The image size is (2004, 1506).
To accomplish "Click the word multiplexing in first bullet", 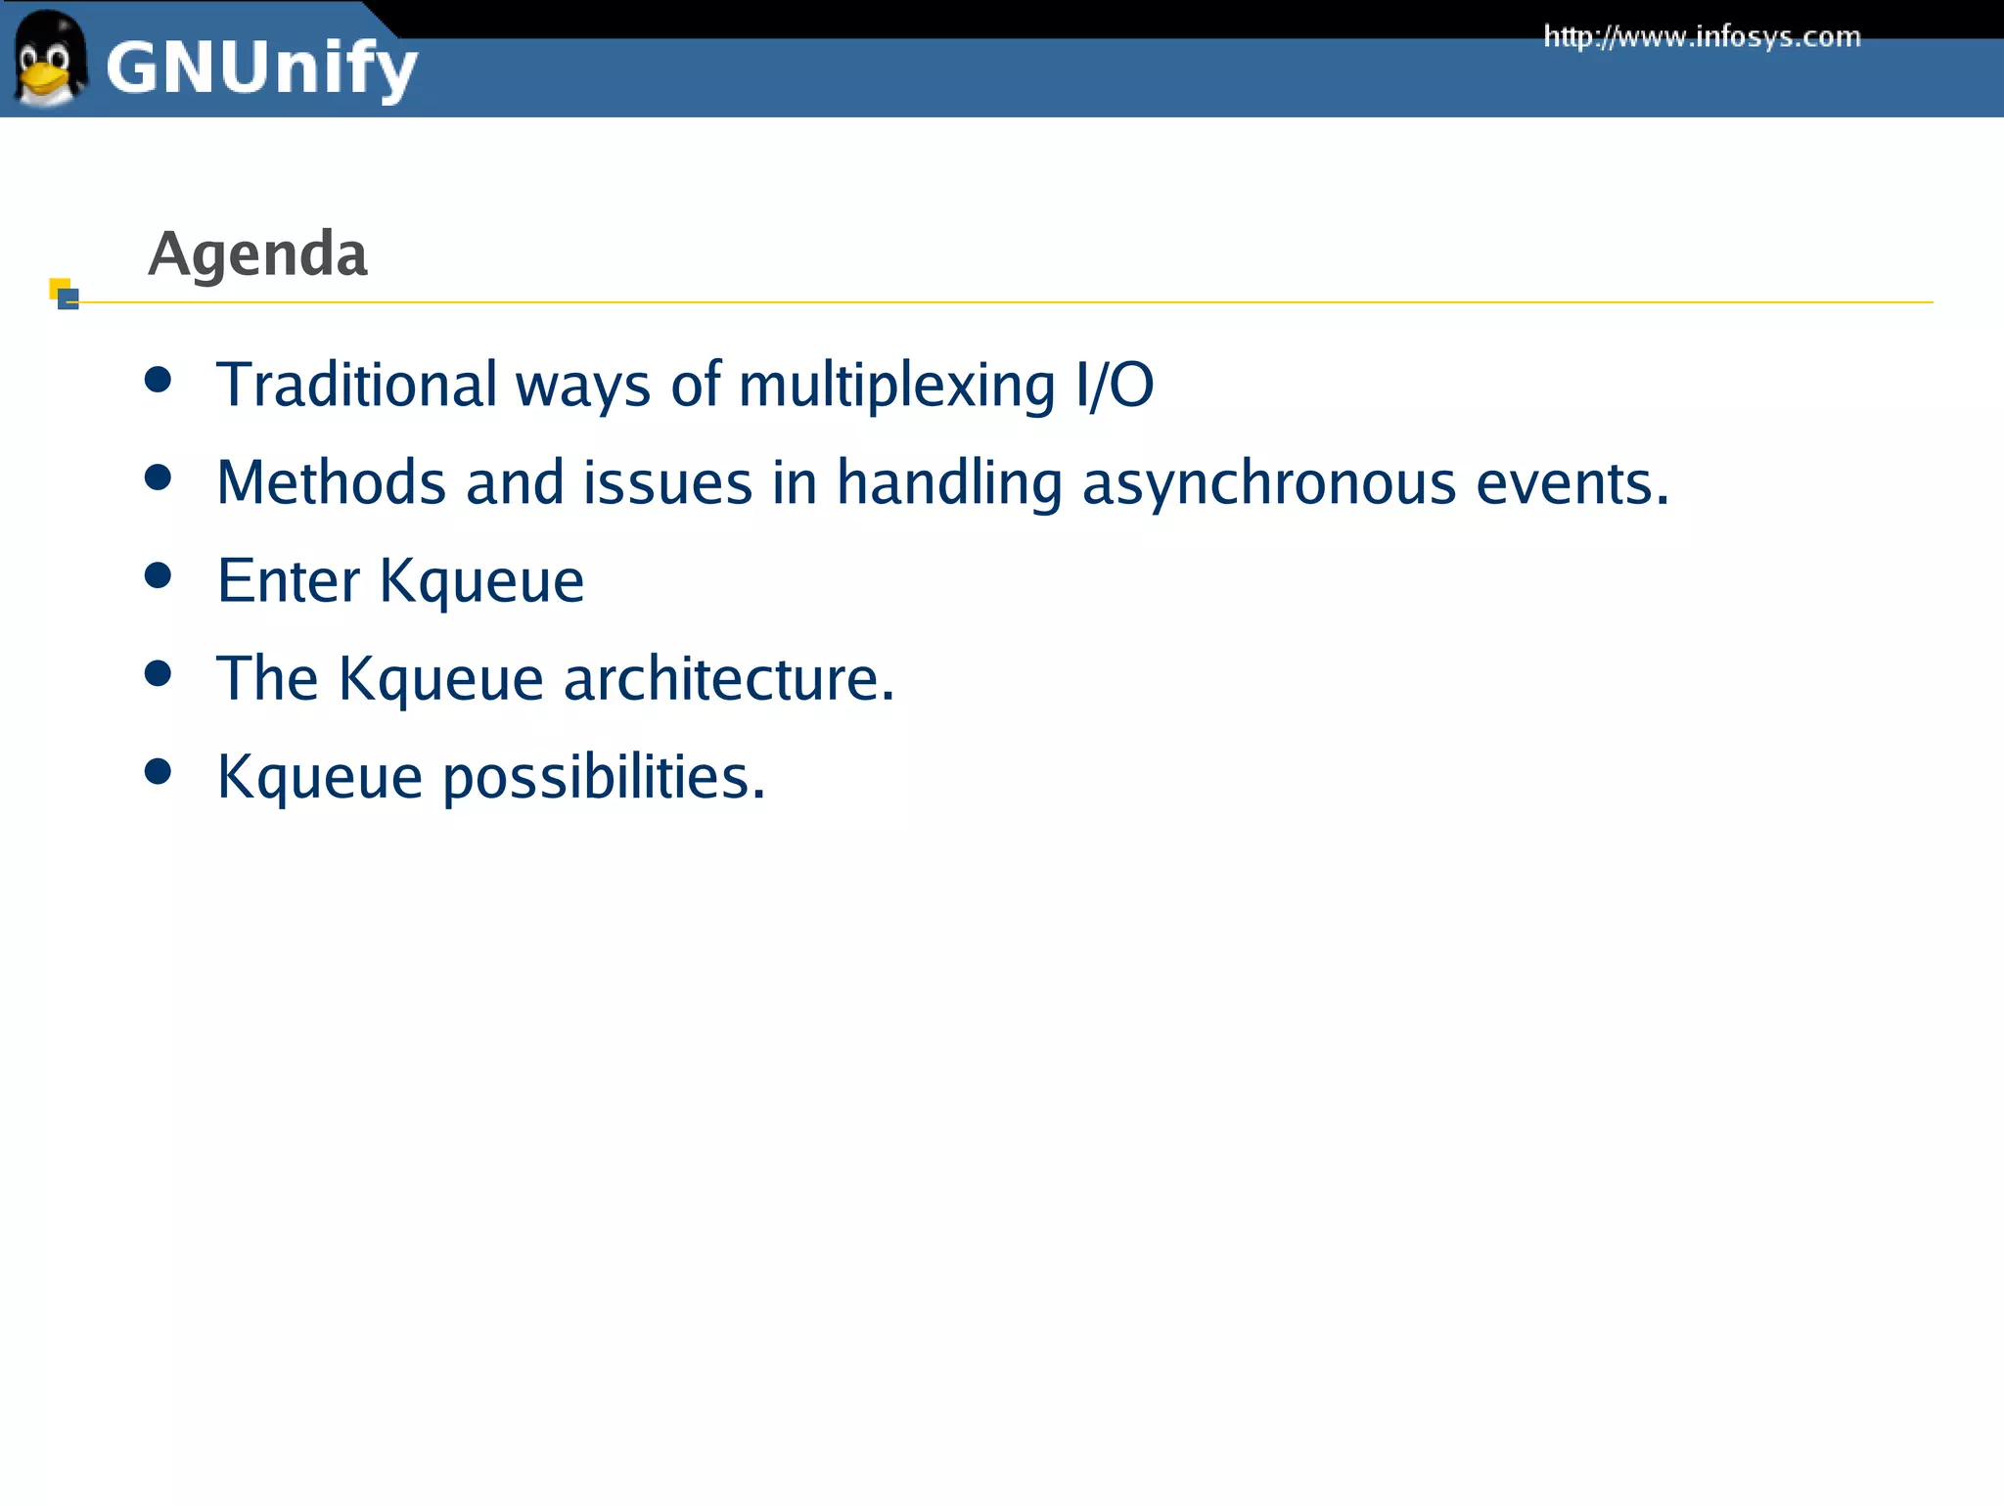I will (x=895, y=385).
